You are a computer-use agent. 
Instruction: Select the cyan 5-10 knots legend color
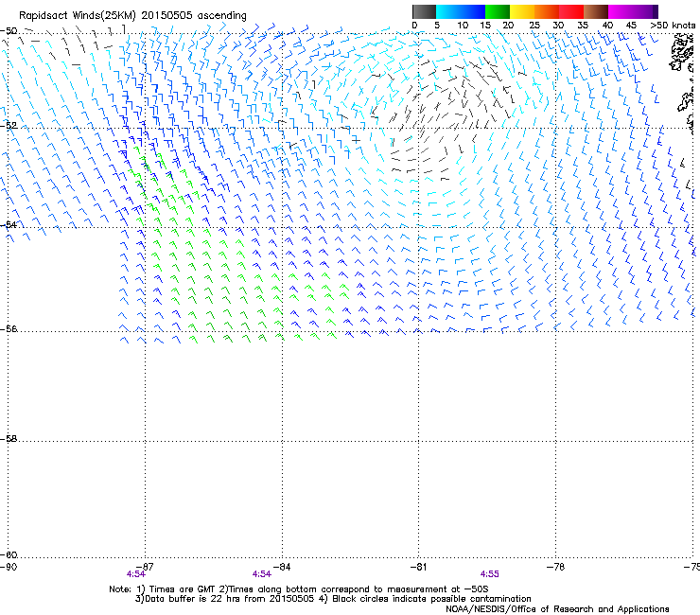click(x=448, y=11)
